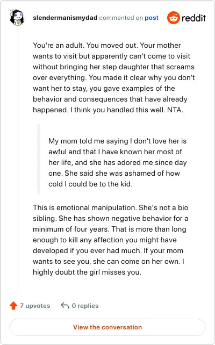This screenshot has height=345, width=215.
Task: Click the orange upvote arrow icon
Action: pos(13,306)
